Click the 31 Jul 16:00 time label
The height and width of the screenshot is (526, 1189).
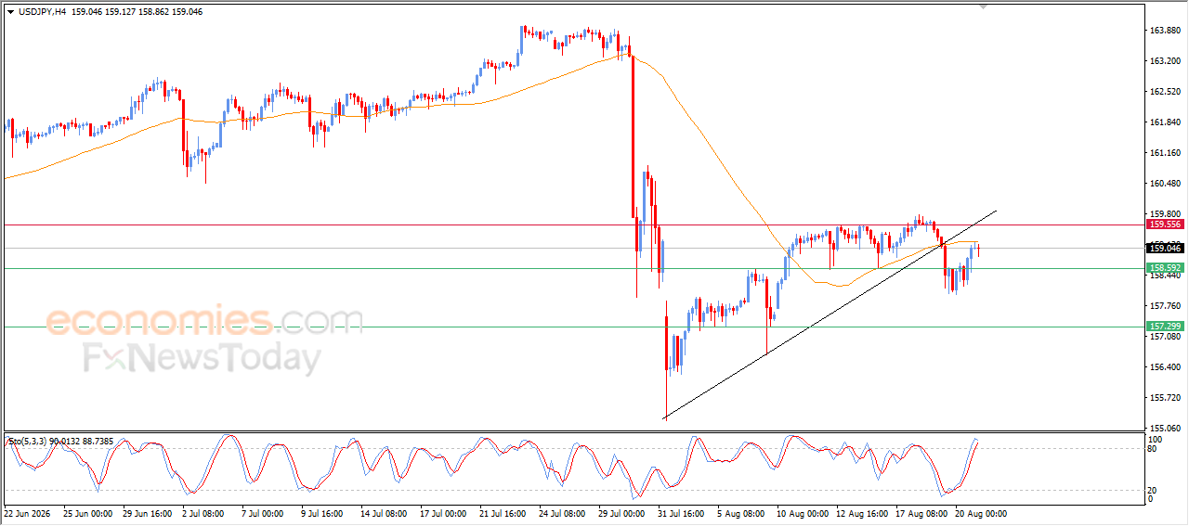(682, 513)
